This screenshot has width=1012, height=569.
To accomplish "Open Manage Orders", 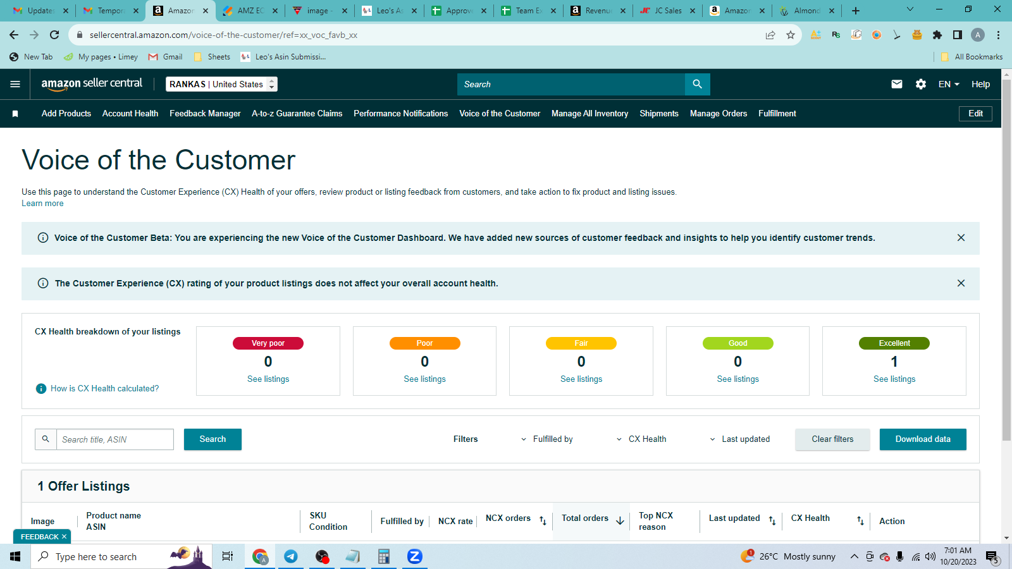I will click(x=719, y=114).
